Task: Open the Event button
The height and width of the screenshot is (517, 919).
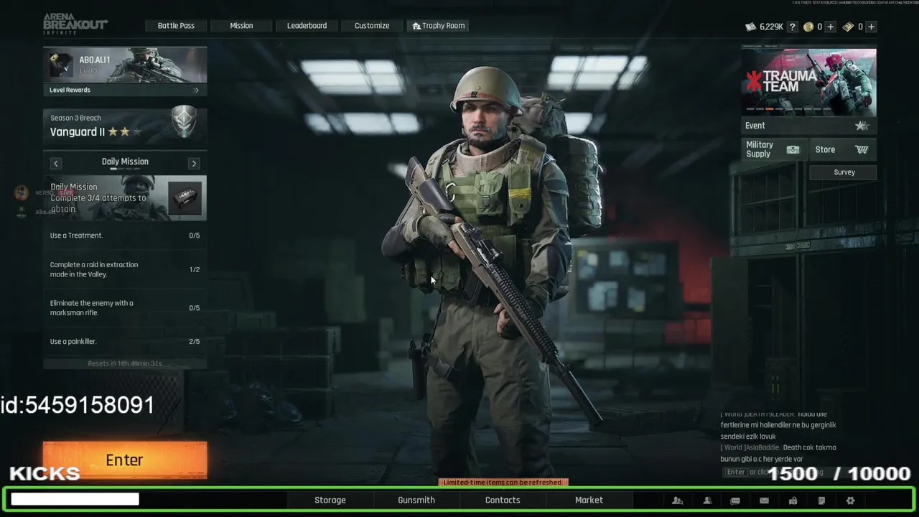Action: (x=808, y=126)
